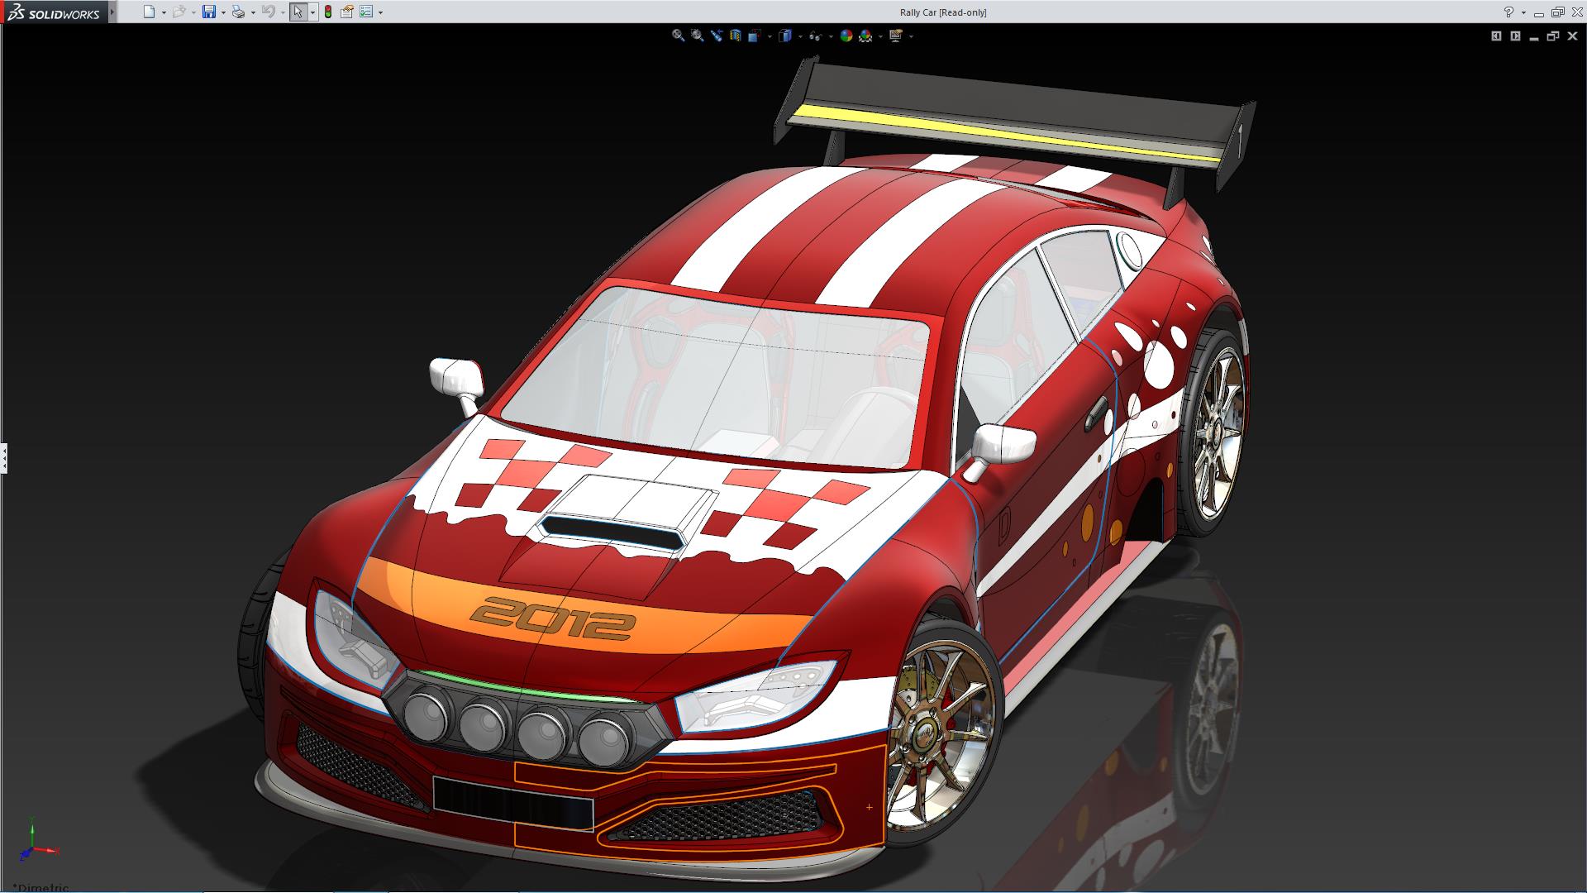1587x893 pixels.
Task: Expand Hide/Show Items glasses dropdown
Action: point(831,36)
